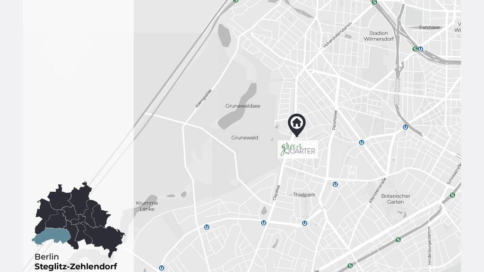484x272 pixels.
Task: Click the U-Bahn icon east of Pacelliallee
Action: 362,143
